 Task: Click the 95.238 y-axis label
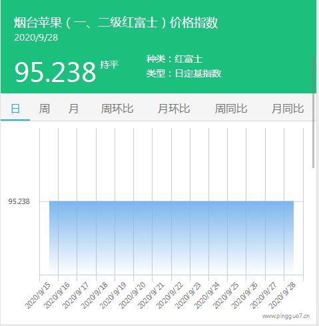[19, 201]
